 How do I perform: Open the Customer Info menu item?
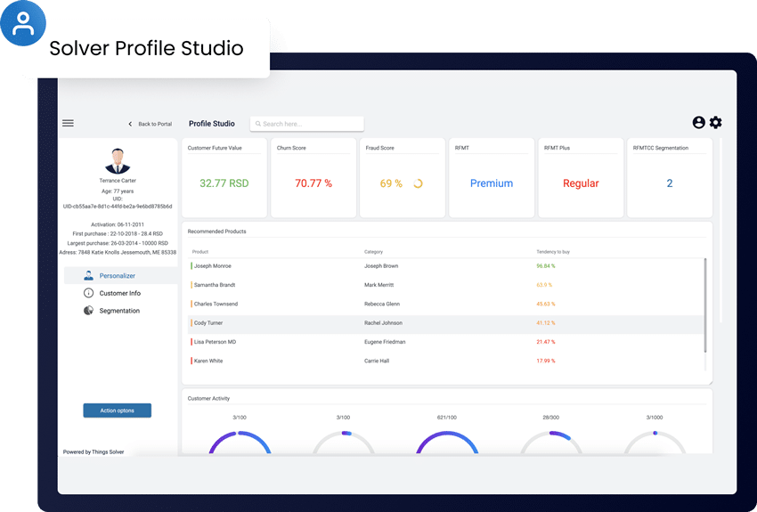(121, 293)
